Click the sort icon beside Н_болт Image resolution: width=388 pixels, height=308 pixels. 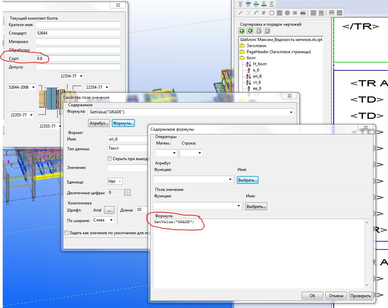pos(248,64)
